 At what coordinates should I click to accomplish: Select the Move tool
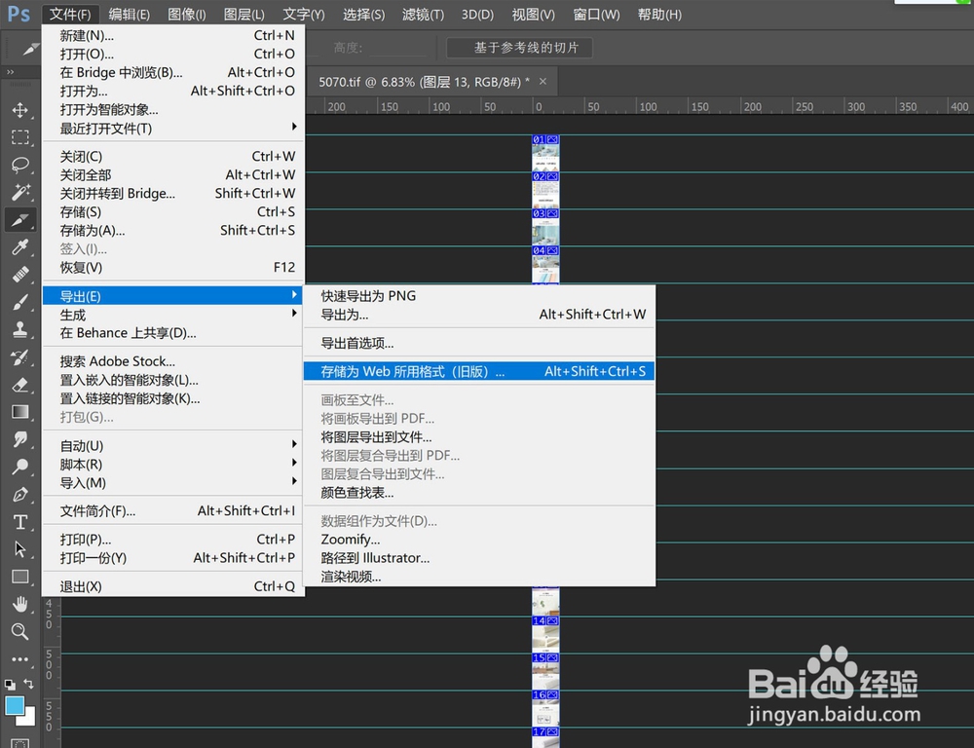[x=20, y=110]
